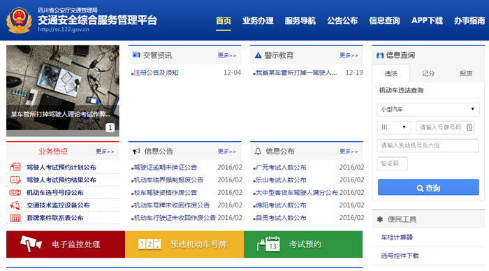Open 绵阳考试人数公布

pos(281,205)
